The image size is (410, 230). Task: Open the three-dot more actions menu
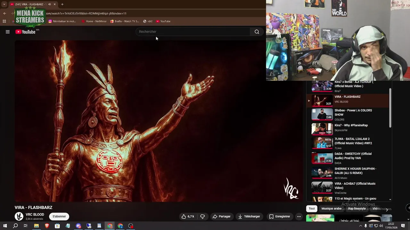pyautogui.click(x=299, y=216)
